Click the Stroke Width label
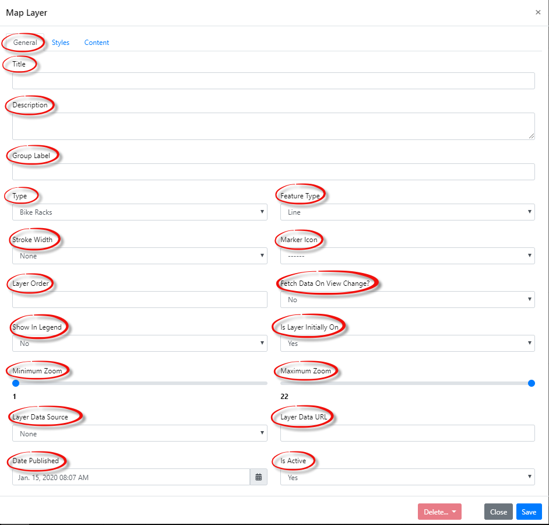The width and height of the screenshot is (549, 525). (x=33, y=240)
